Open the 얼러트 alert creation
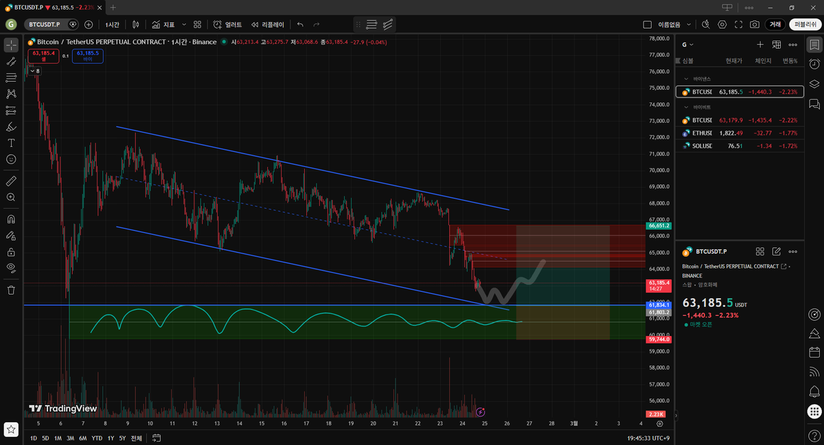This screenshot has width=824, height=445. tap(227, 24)
